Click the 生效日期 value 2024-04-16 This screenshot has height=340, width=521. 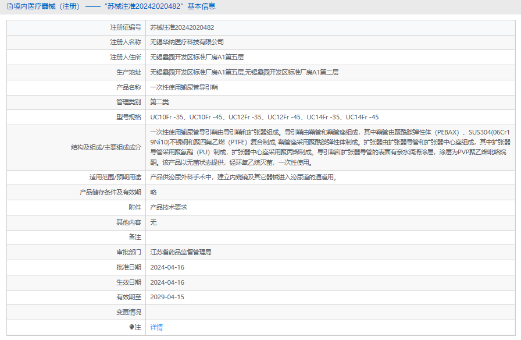(167, 282)
